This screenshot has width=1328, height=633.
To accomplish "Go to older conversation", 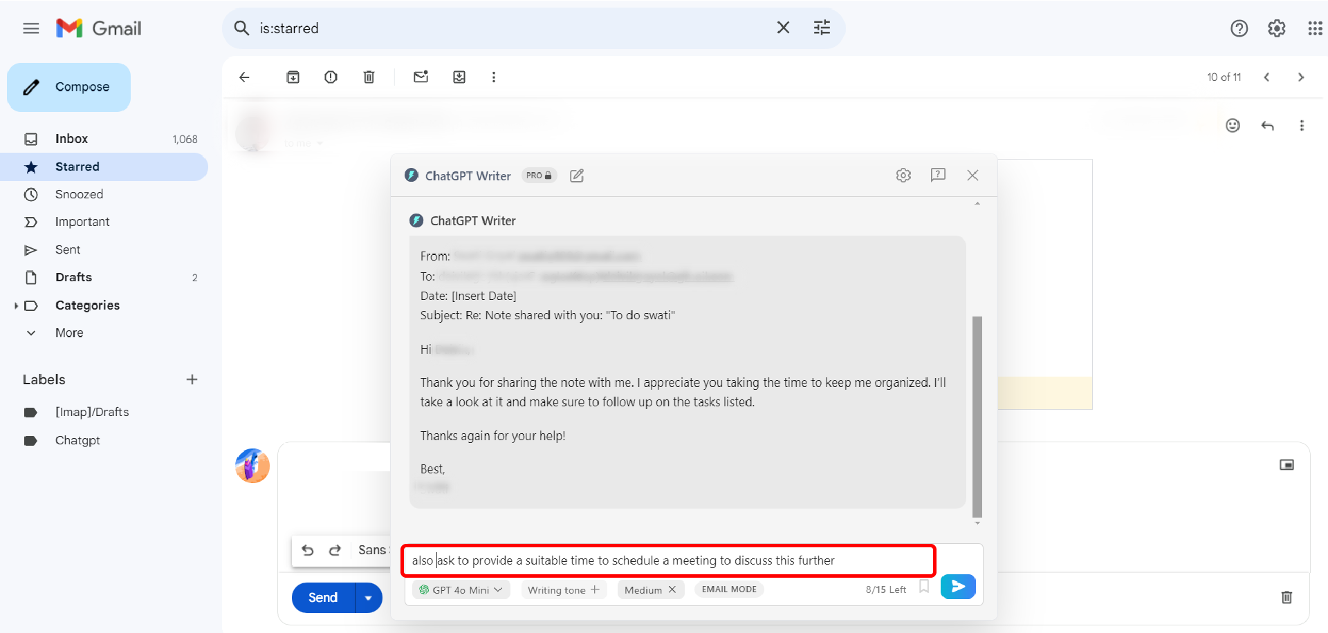I will click(x=1300, y=77).
